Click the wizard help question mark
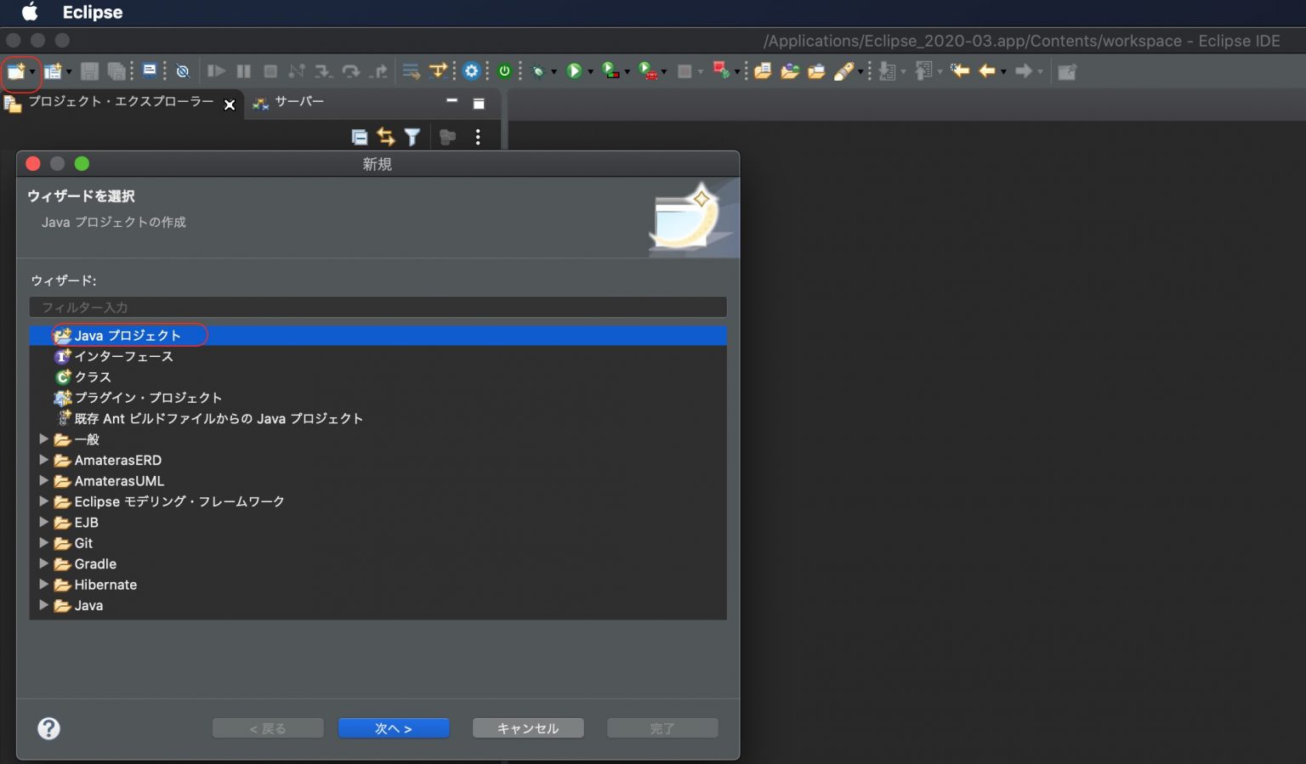 pyautogui.click(x=49, y=728)
